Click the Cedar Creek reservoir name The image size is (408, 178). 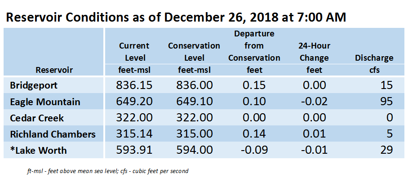click(x=37, y=118)
